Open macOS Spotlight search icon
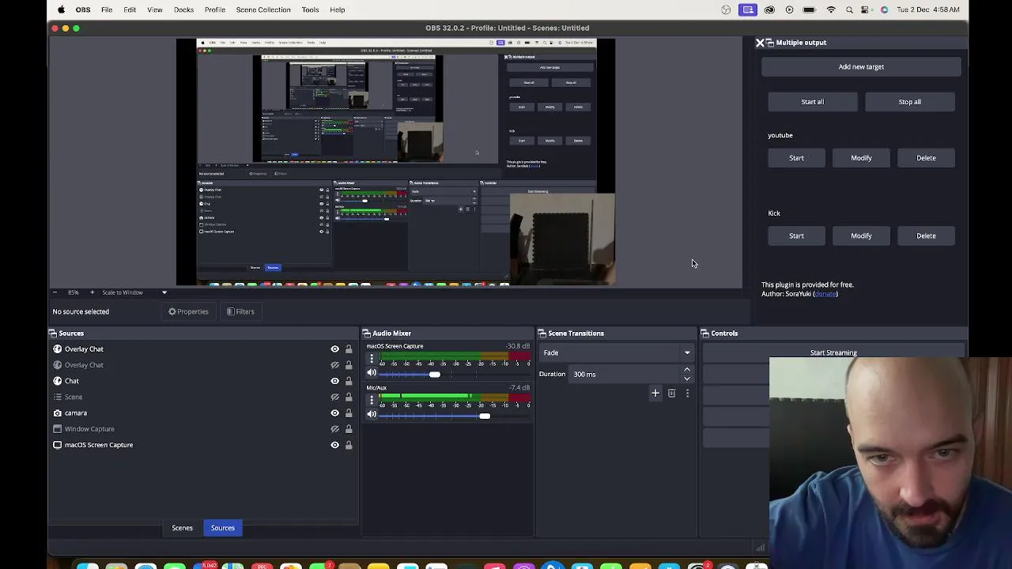 (x=849, y=9)
